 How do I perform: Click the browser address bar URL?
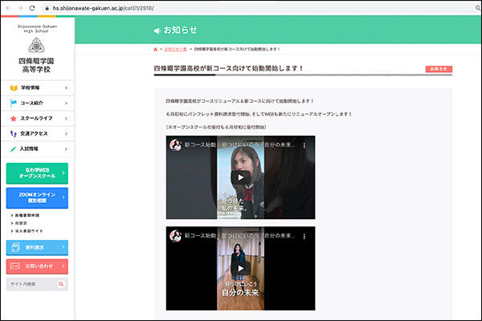click(x=104, y=8)
